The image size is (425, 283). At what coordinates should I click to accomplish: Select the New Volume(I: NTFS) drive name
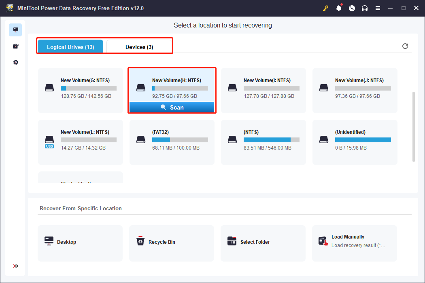267,80
